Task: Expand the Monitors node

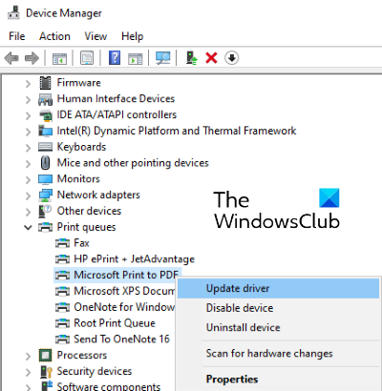Action: [28, 179]
